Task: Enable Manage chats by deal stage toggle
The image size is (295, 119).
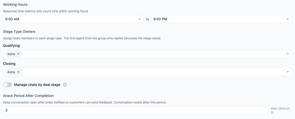Action: pyautogui.click(x=8, y=85)
